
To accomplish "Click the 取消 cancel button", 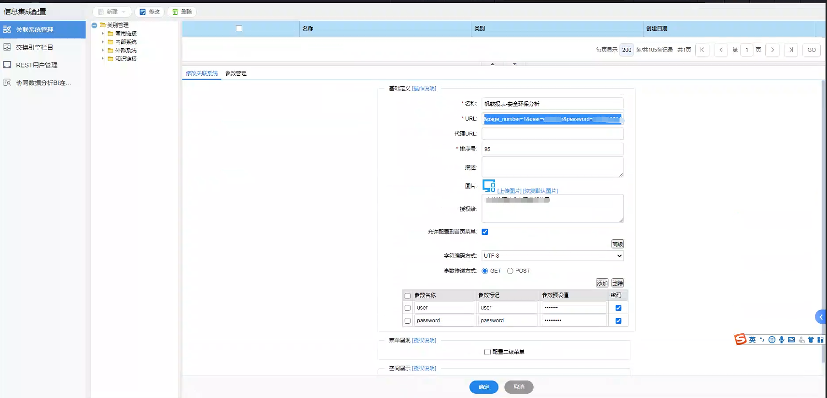I will (x=519, y=387).
